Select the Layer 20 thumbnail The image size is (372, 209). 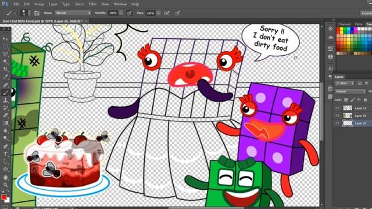pos(348,123)
